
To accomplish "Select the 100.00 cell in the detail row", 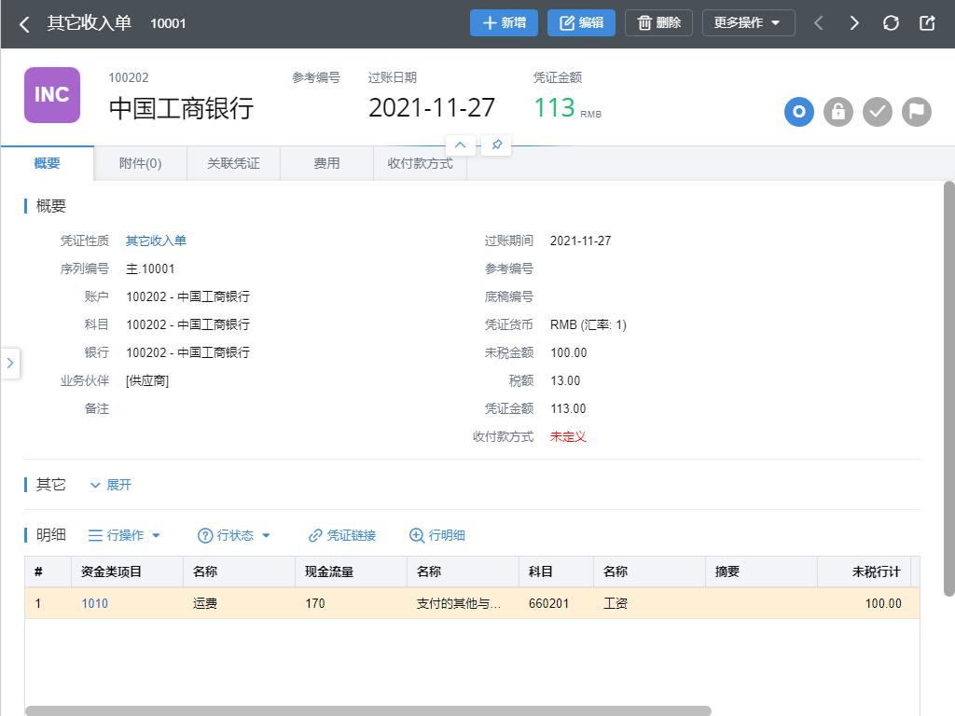I will point(864,603).
